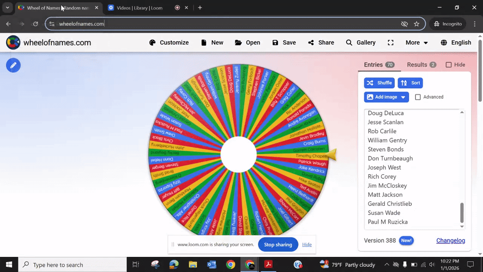
Task: Open File Explorer from taskbar
Action: click(193, 264)
